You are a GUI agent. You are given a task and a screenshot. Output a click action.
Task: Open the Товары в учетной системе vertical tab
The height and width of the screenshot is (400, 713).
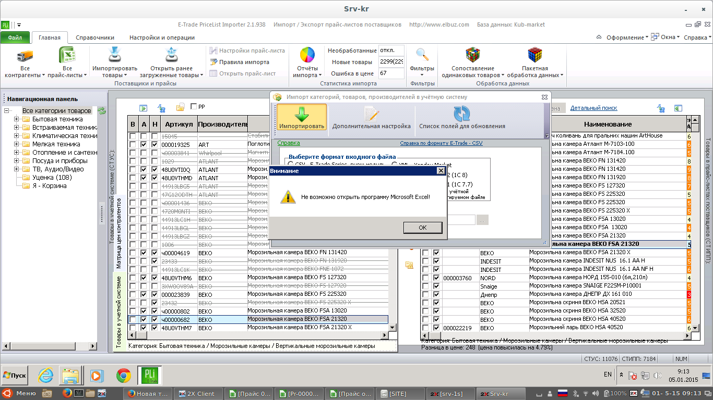119,311
